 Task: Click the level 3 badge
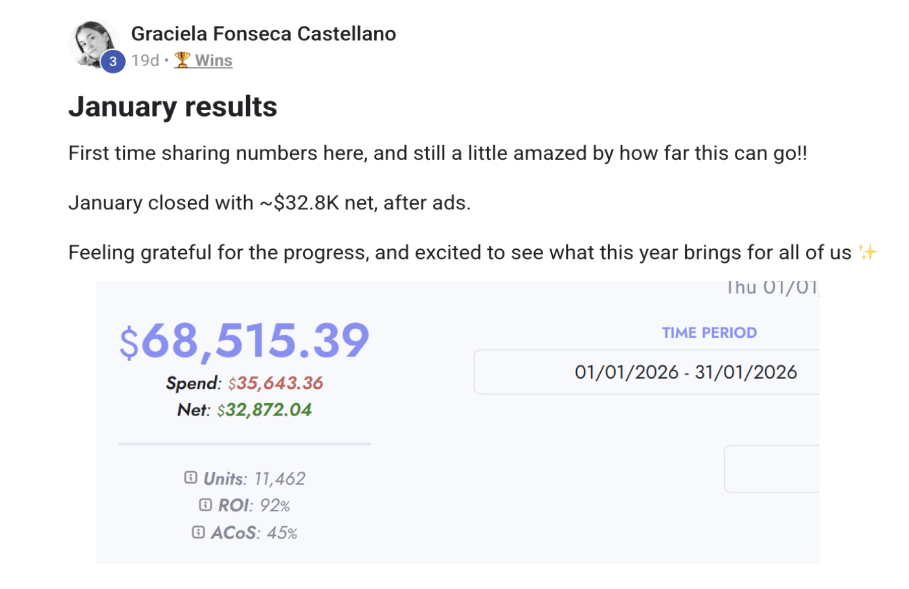[x=113, y=61]
